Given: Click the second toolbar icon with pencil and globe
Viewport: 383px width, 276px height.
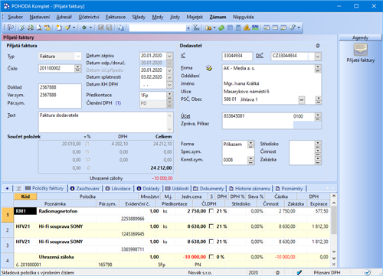Looking at the screenshot, I should coord(22,28).
